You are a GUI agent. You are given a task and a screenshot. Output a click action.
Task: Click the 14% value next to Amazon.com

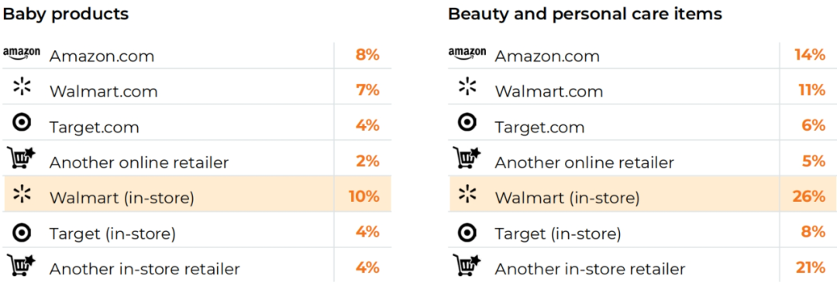point(811,54)
